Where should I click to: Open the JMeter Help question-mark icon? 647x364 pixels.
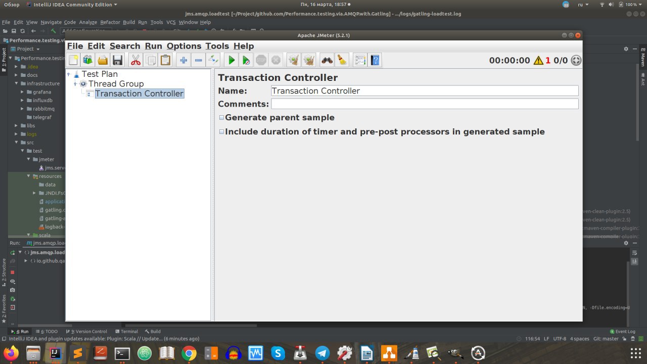(x=375, y=60)
